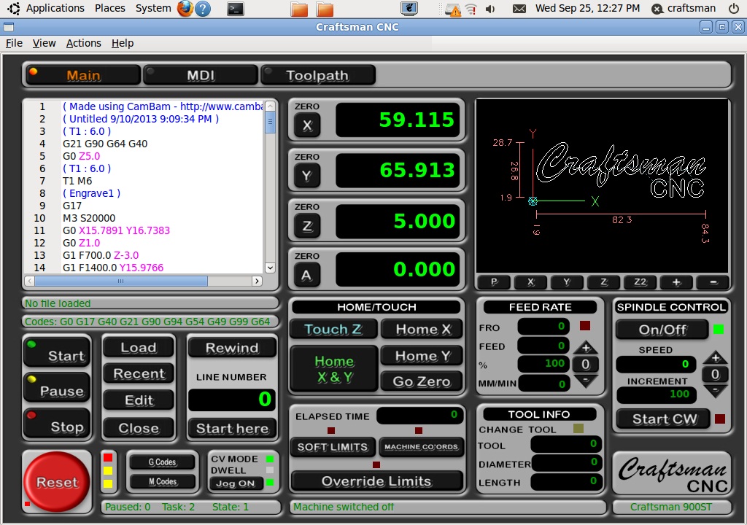The image size is (747, 525).
Task: Zero the A axis
Action: tap(307, 275)
